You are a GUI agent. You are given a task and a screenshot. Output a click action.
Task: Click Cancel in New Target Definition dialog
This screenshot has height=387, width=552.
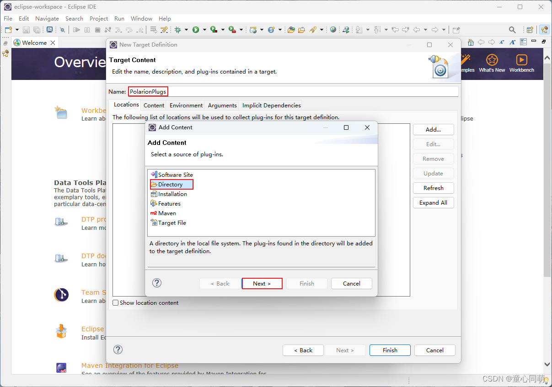coord(435,350)
